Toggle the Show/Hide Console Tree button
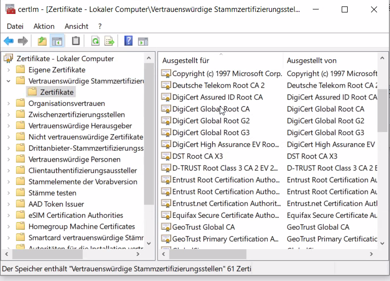This screenshot has width=390, height=281. point(57,41)
